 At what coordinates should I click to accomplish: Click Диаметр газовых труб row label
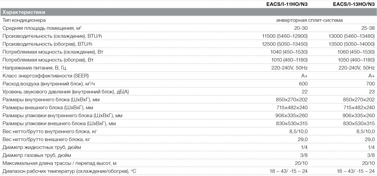(37, 155)
